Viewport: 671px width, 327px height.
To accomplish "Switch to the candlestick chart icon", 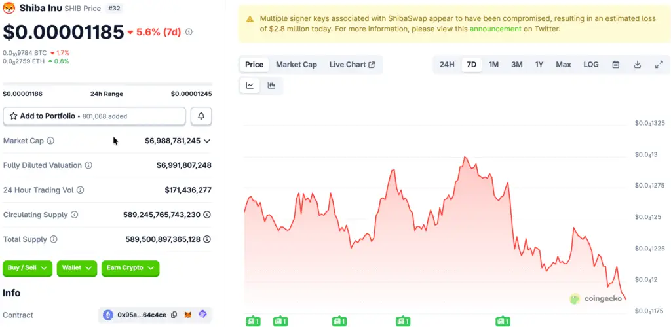I will [x=271, y=86].
